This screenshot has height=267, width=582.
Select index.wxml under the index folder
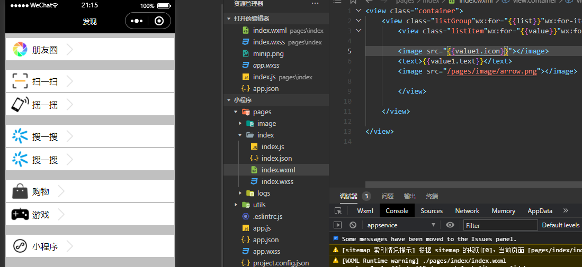(276, 170)
